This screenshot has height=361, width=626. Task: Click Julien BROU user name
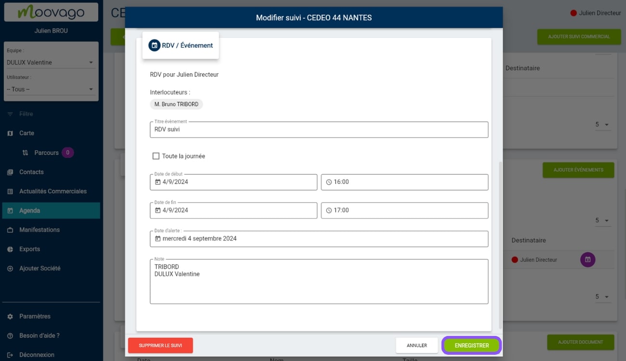51,31
